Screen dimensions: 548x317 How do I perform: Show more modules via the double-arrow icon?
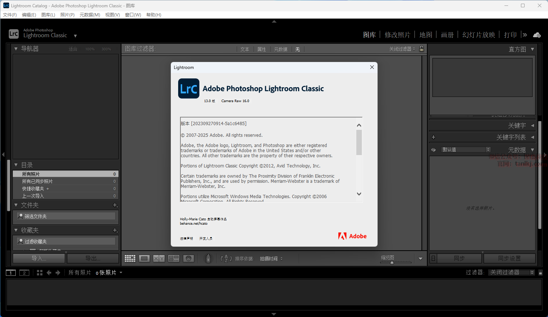point(525,35)
